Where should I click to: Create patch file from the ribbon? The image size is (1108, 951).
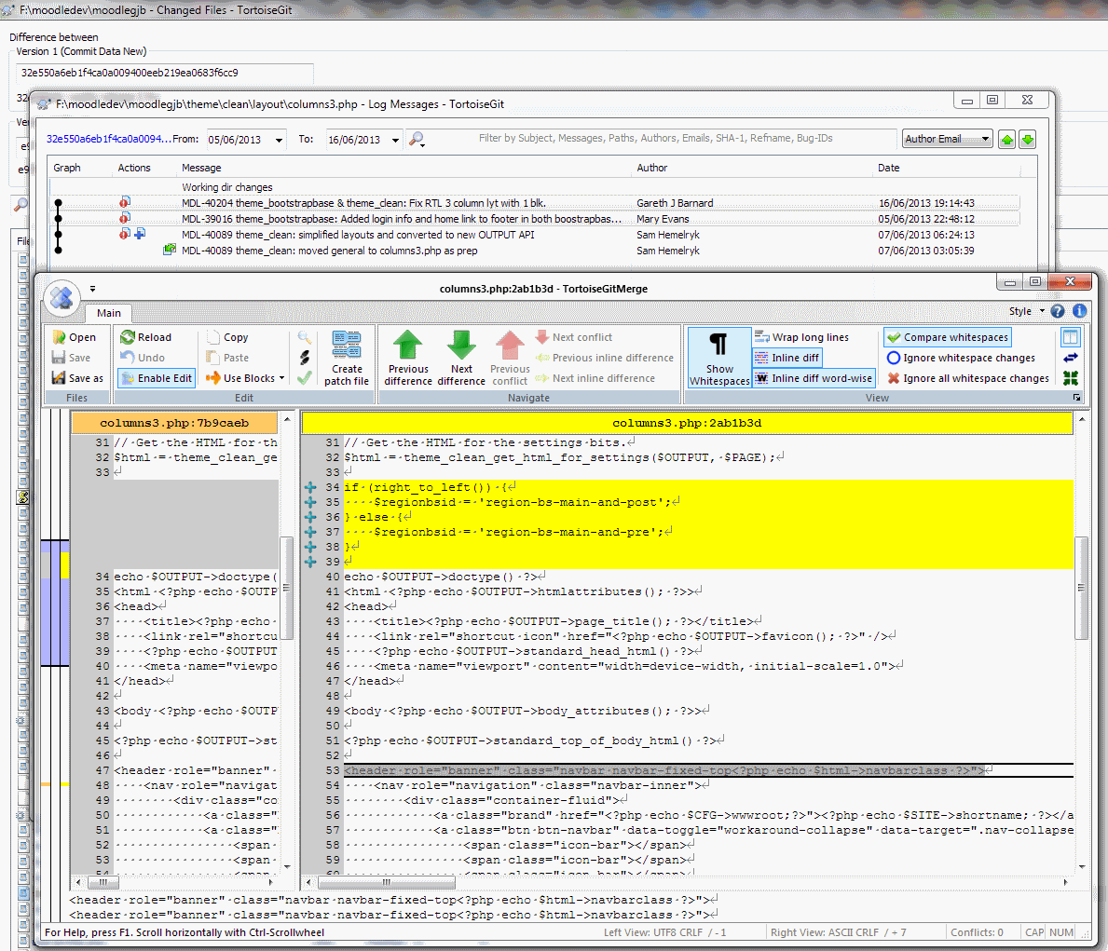pyautogui.click(x=347, y=359)
